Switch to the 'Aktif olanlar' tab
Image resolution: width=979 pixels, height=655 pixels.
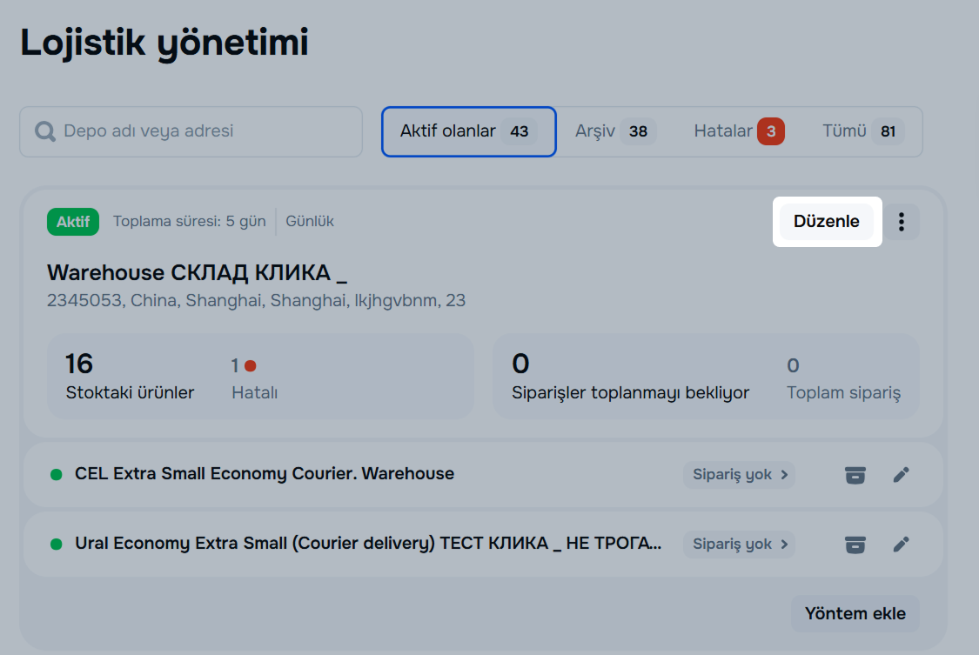click(468, 131)
